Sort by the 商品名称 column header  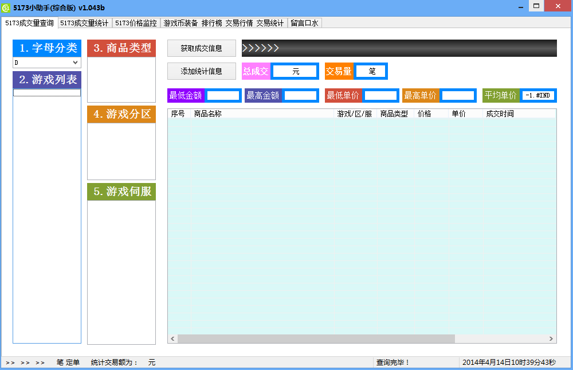pos(262,114)
